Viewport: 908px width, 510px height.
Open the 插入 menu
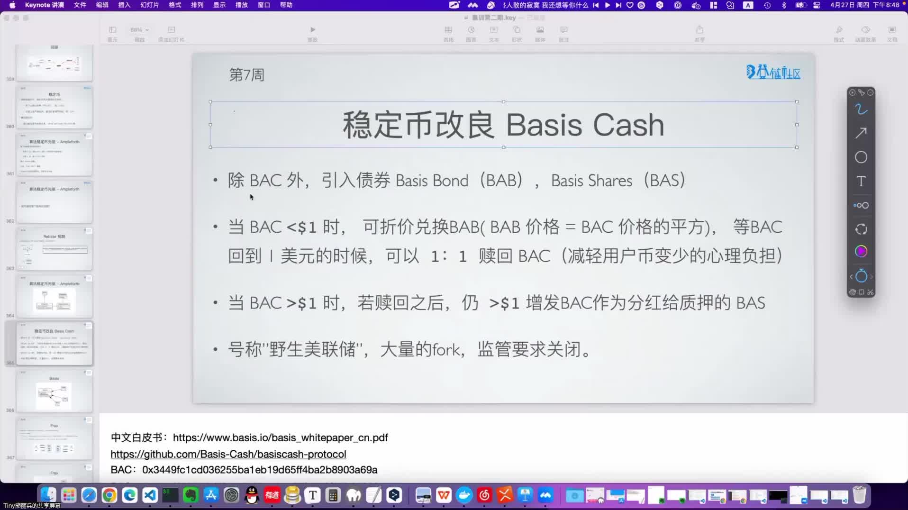[124, 5]
